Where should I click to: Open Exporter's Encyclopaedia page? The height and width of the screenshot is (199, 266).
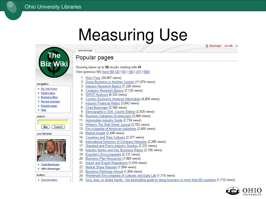[x=103, y=154]
